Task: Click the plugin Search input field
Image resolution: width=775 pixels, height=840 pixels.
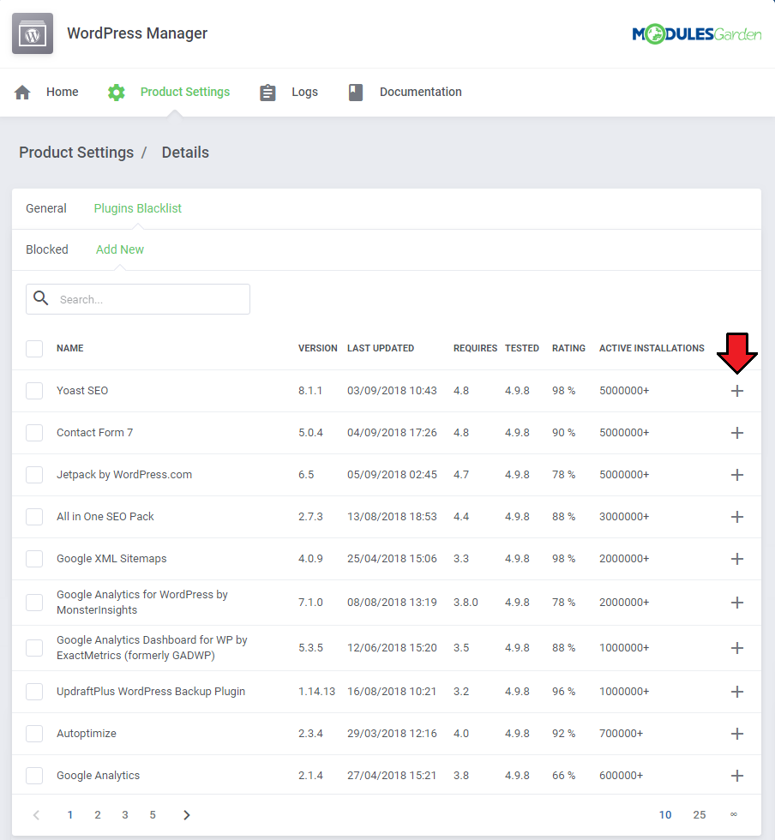Action: (x=138, y=299)
